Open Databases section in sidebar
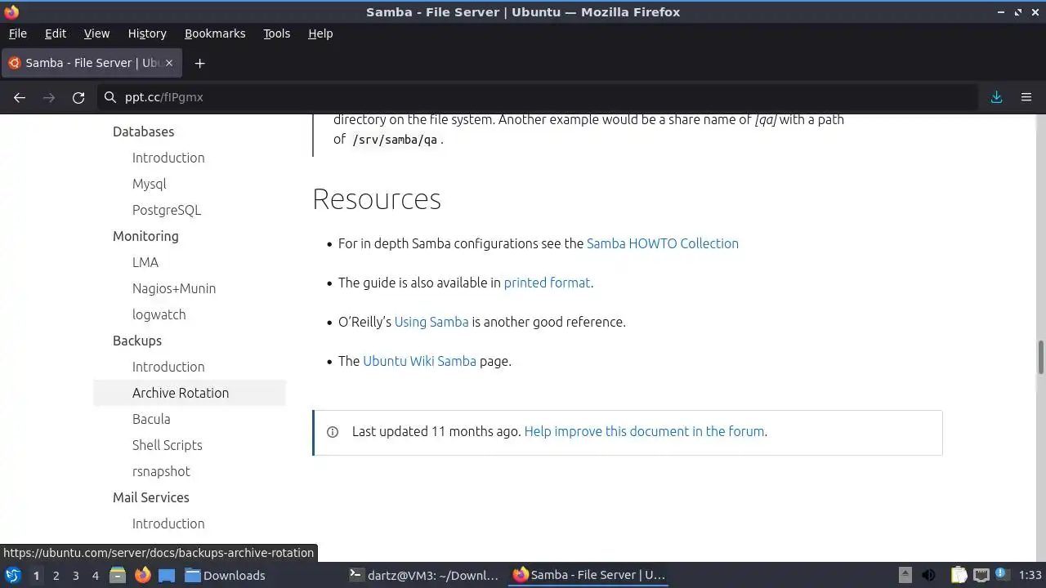Screen dimensions: 1046x588 tap(143, 131)
